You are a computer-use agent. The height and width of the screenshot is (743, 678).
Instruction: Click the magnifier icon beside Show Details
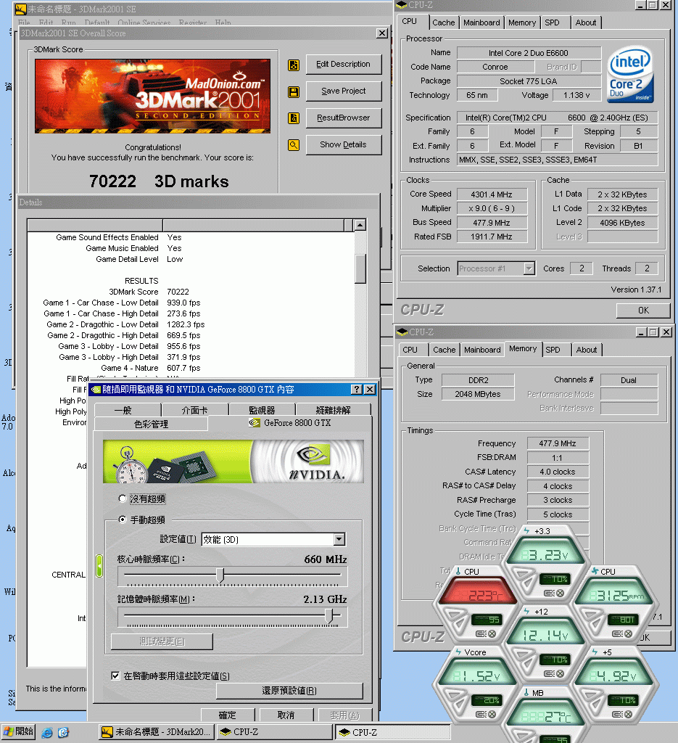click(294, 145)
